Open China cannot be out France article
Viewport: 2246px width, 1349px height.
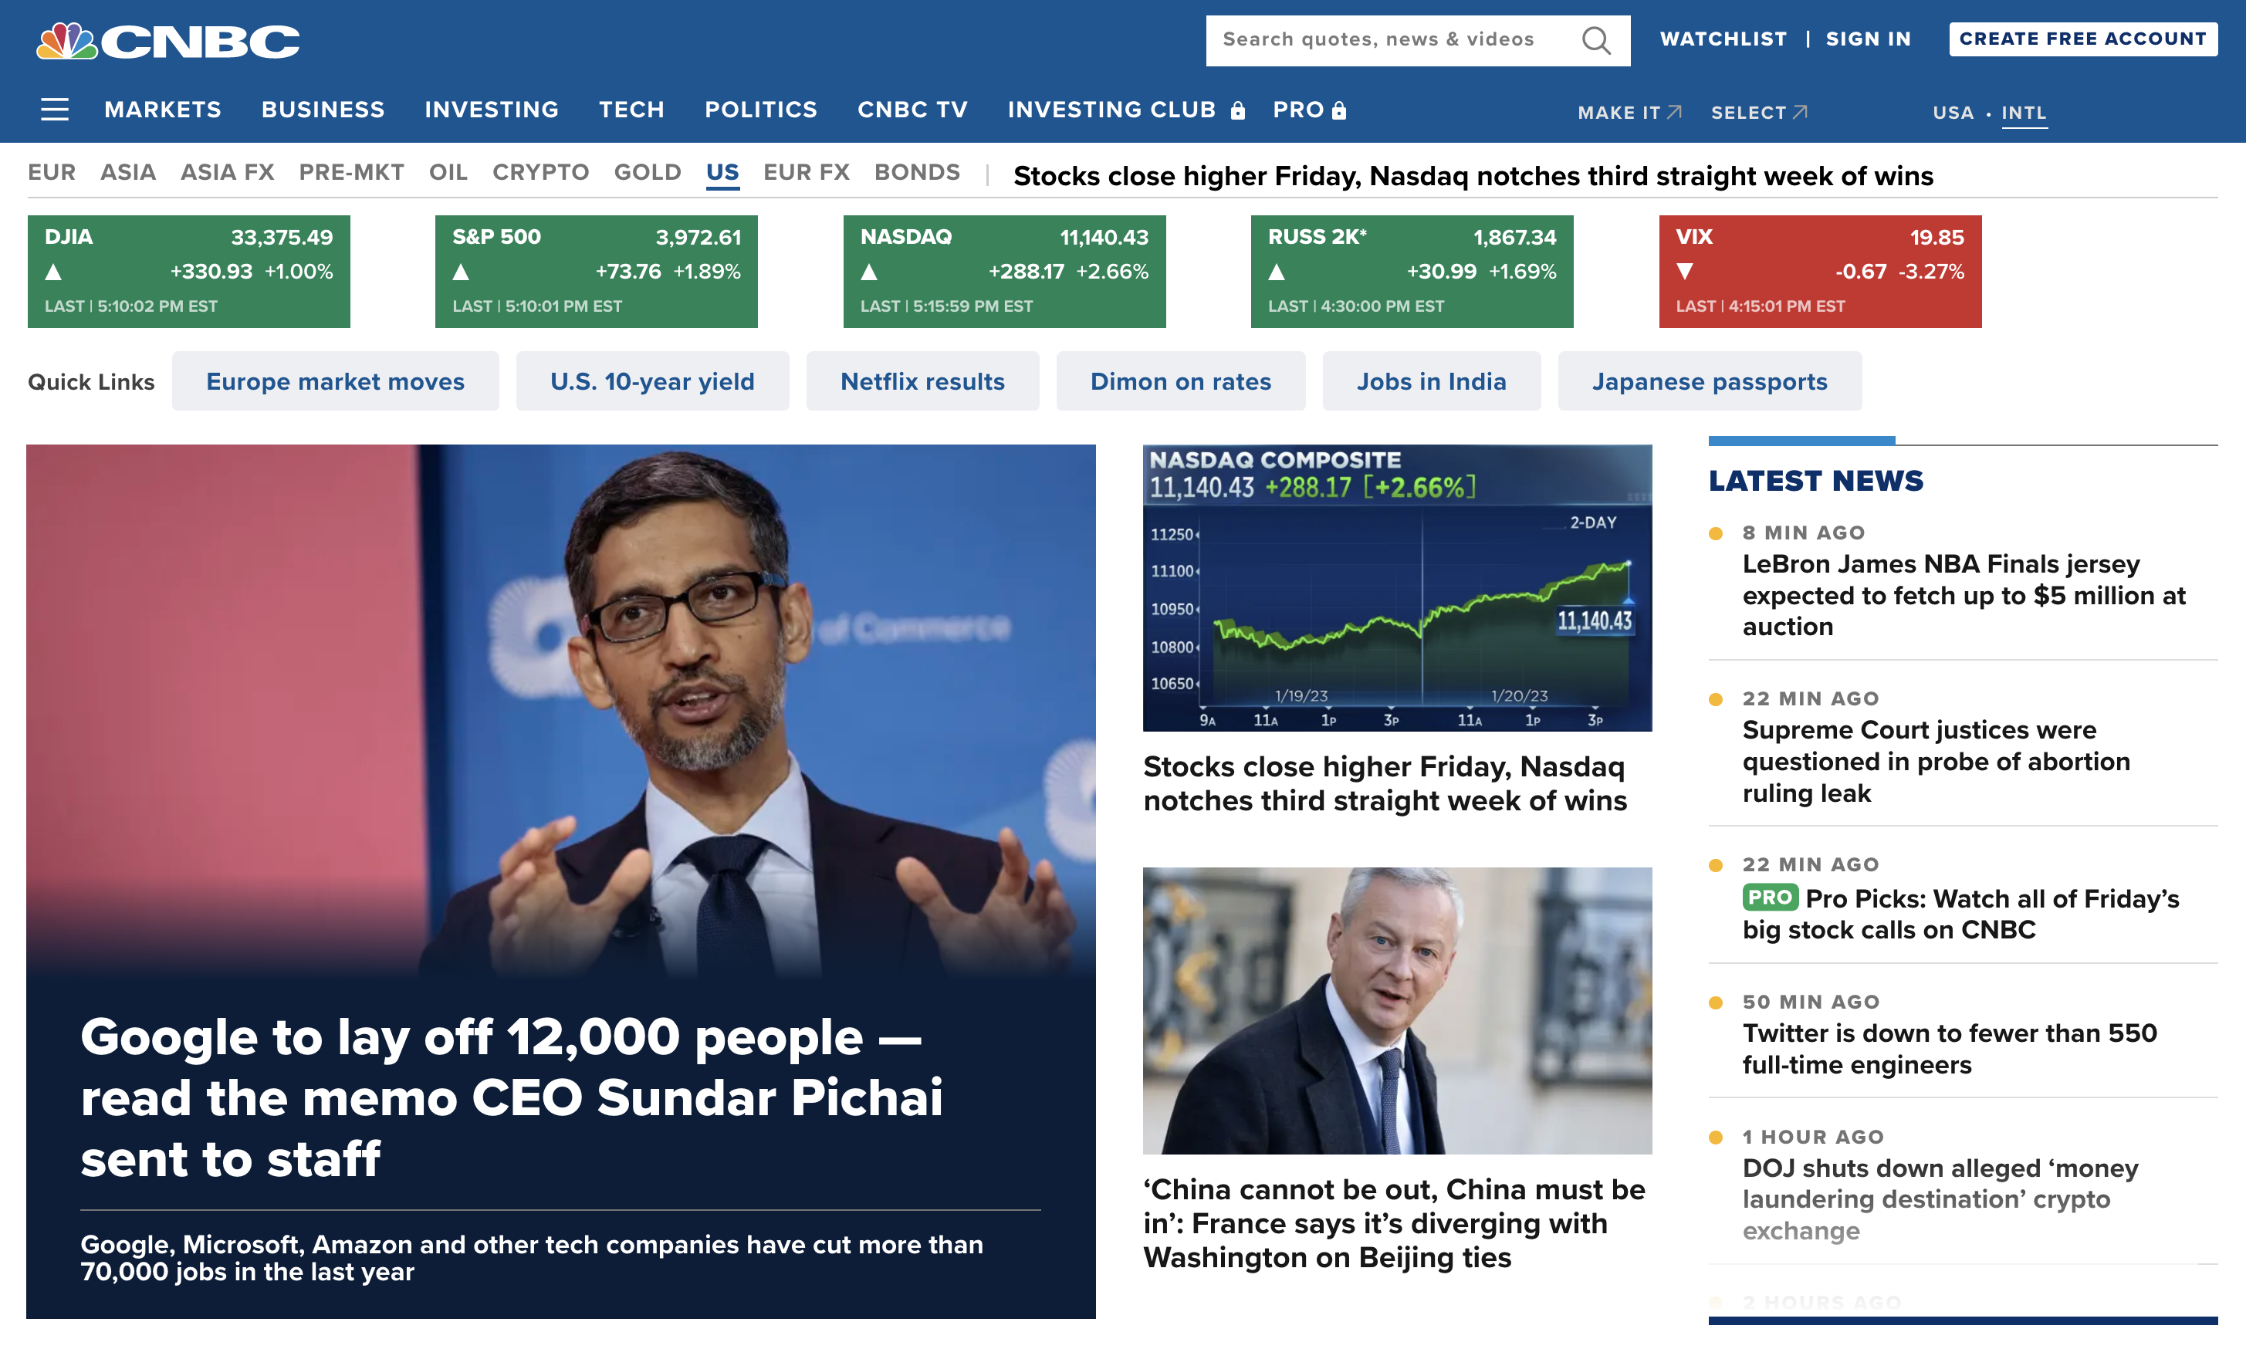point(1395,1223)
